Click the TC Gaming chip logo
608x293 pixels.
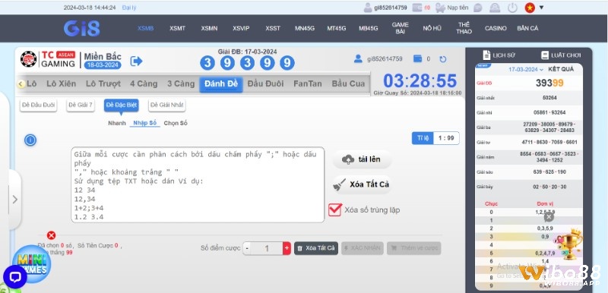[28, 59]
